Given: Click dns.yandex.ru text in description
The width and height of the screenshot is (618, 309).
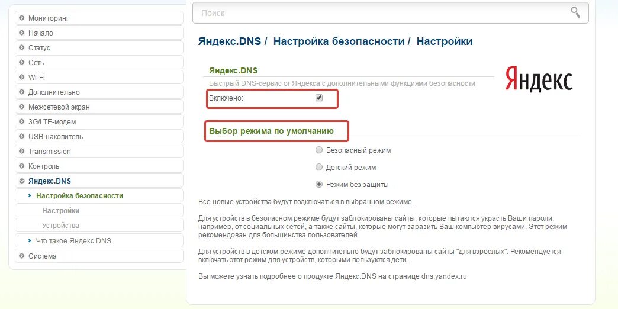Looking at the screenshot, I should click(444, 276).
